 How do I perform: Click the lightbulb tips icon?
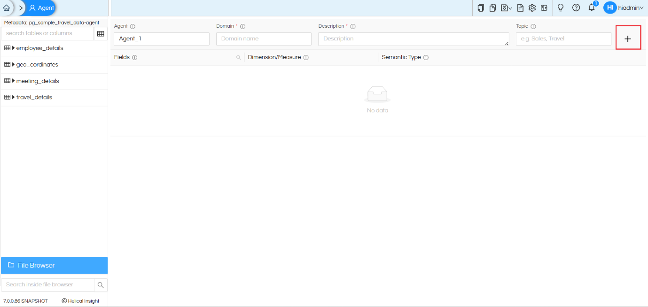(x=560, y=8)
